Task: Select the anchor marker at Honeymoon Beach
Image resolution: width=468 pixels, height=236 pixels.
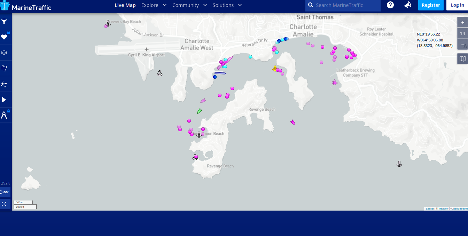Action: pyautogui.click(x=199, y=134)
